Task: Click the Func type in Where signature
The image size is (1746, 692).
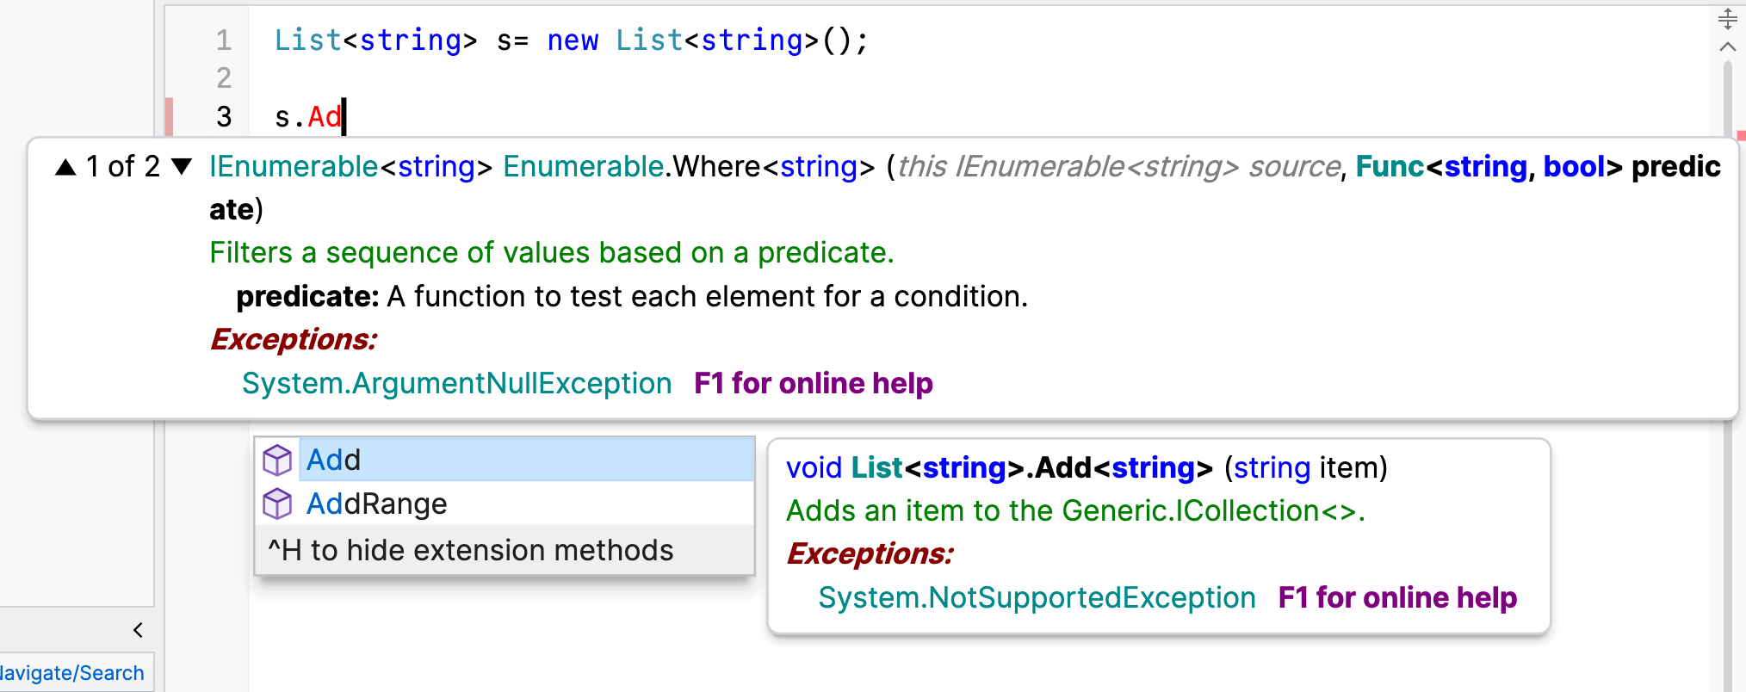Action: click(1390, 167)
